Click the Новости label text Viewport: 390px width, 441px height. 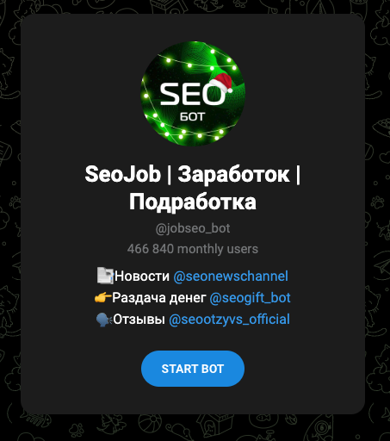tap(142, 276)
